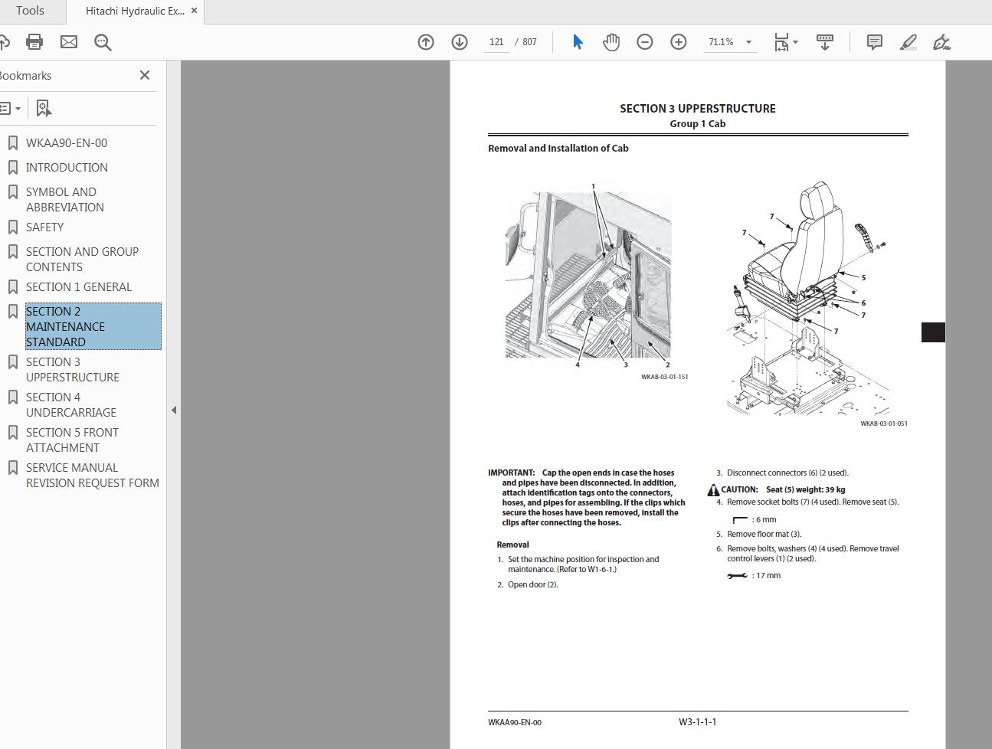Add a sticky note comment
Image resolution: width=992 pixels, height=749 pixels.
[x=874, y=42]
